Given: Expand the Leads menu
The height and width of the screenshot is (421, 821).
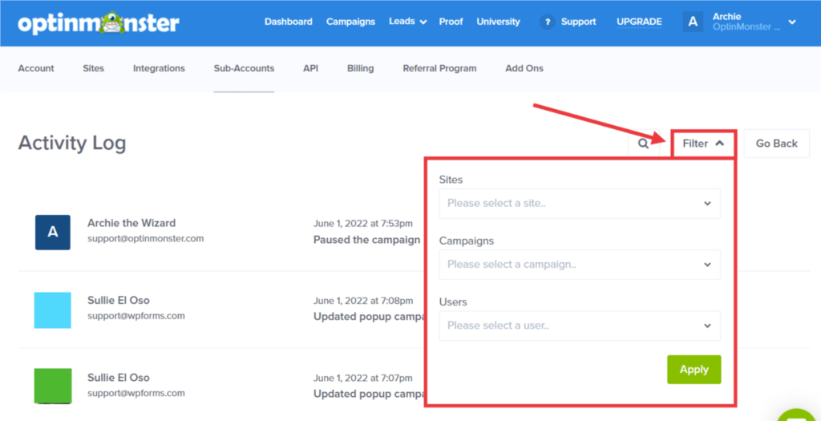Looking at the screenshot, I should pos(408,22).
